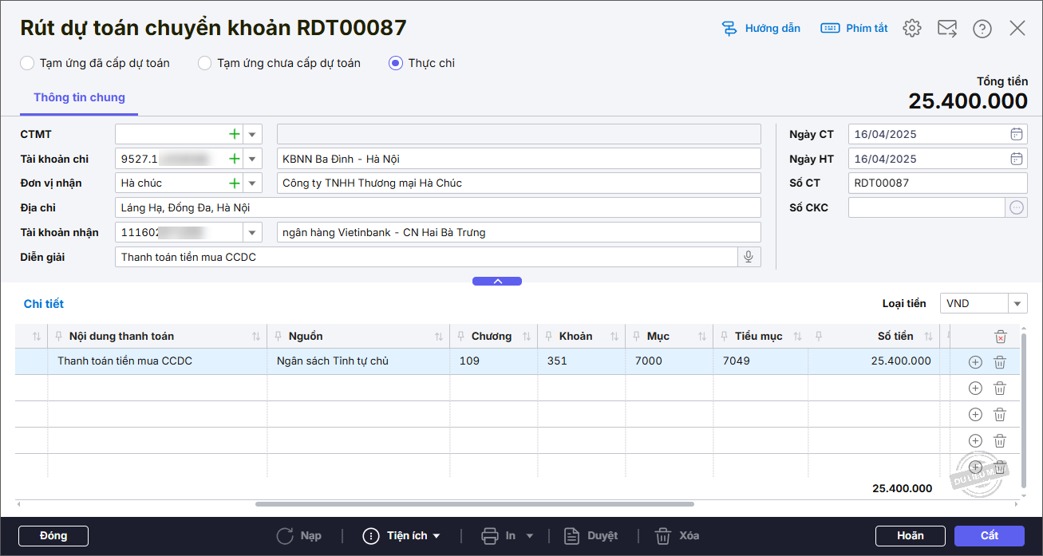Click the Cất save button

coord(989,536)
